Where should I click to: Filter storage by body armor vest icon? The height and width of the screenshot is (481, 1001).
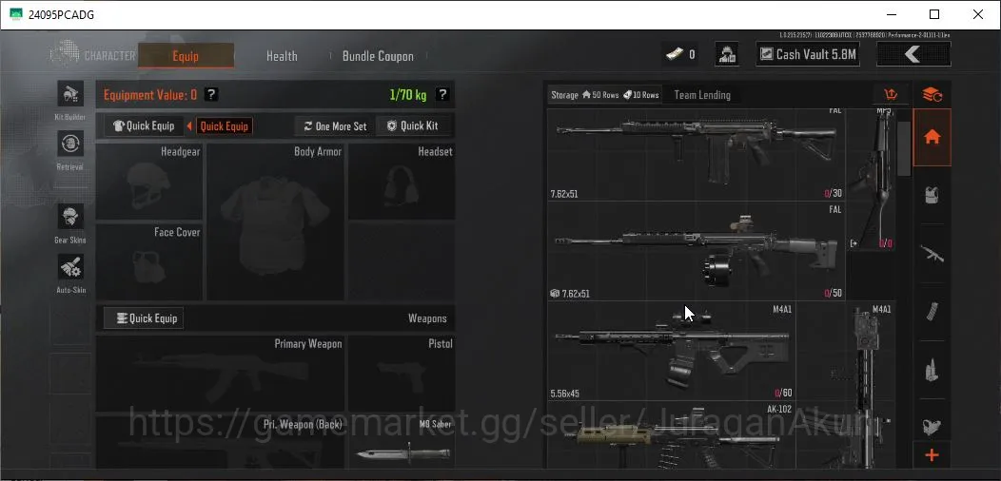pyautogui.click(x=932, y=195)
